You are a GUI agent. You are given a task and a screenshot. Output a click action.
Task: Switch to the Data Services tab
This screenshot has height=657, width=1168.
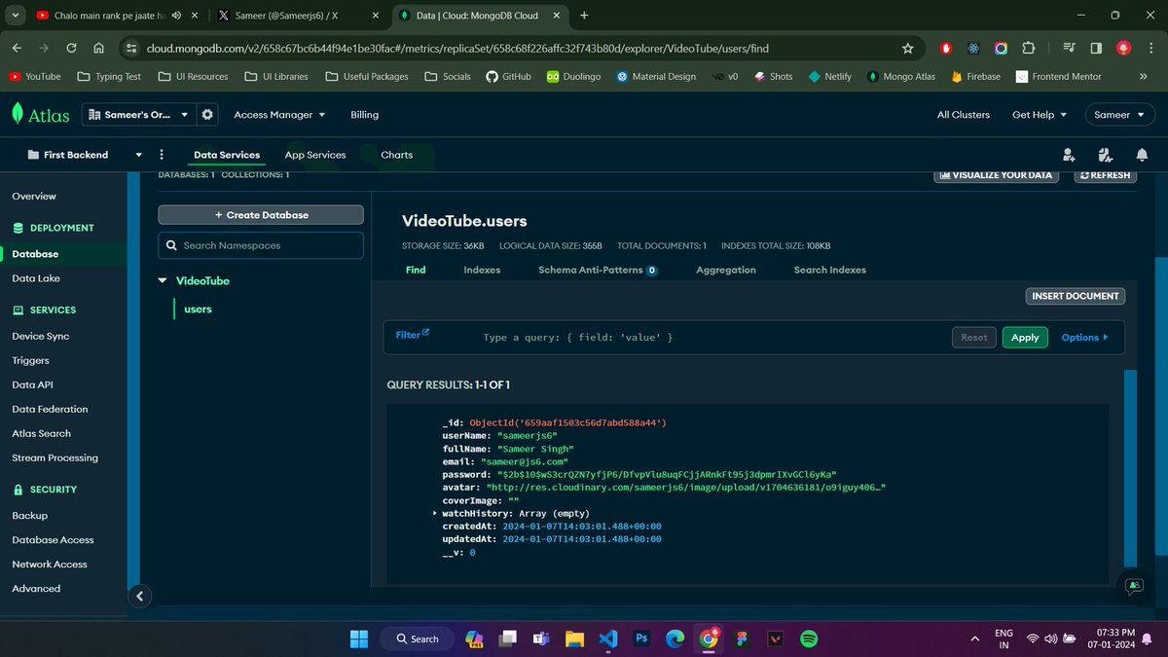click(227, 155)
